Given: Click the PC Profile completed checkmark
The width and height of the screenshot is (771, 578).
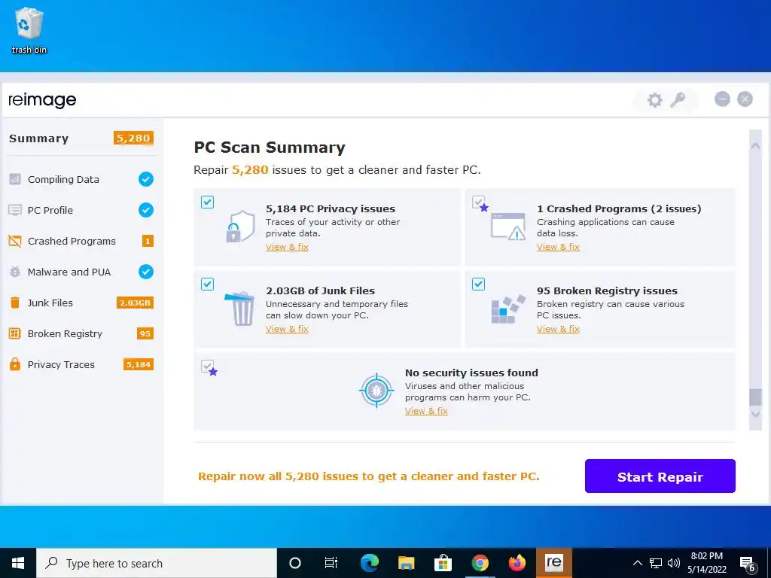Looking at the screenshot, I should tap(146, 210).
